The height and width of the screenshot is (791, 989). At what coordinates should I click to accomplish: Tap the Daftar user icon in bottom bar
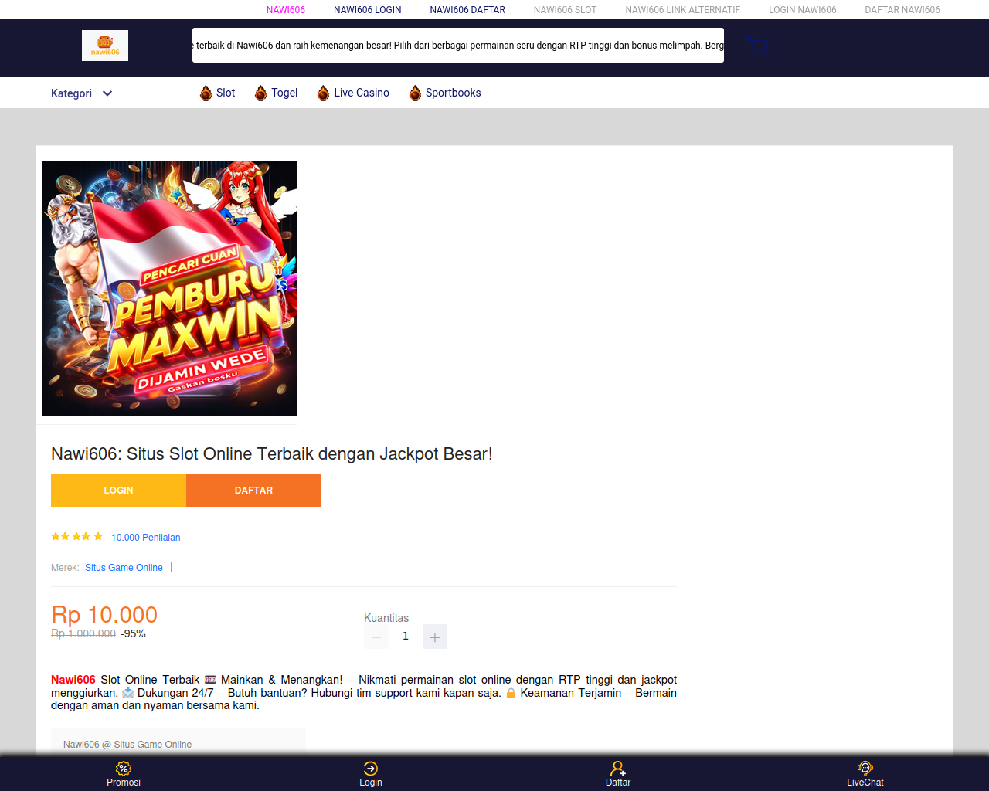point(618,768)
